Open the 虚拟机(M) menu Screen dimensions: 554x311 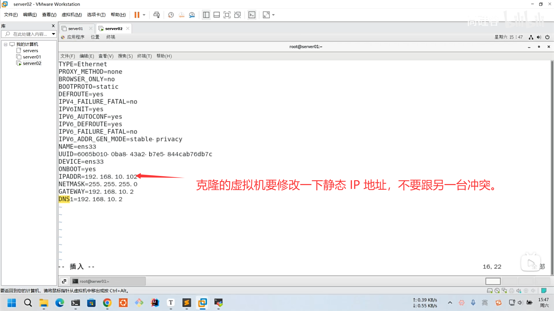pos(72,15)
